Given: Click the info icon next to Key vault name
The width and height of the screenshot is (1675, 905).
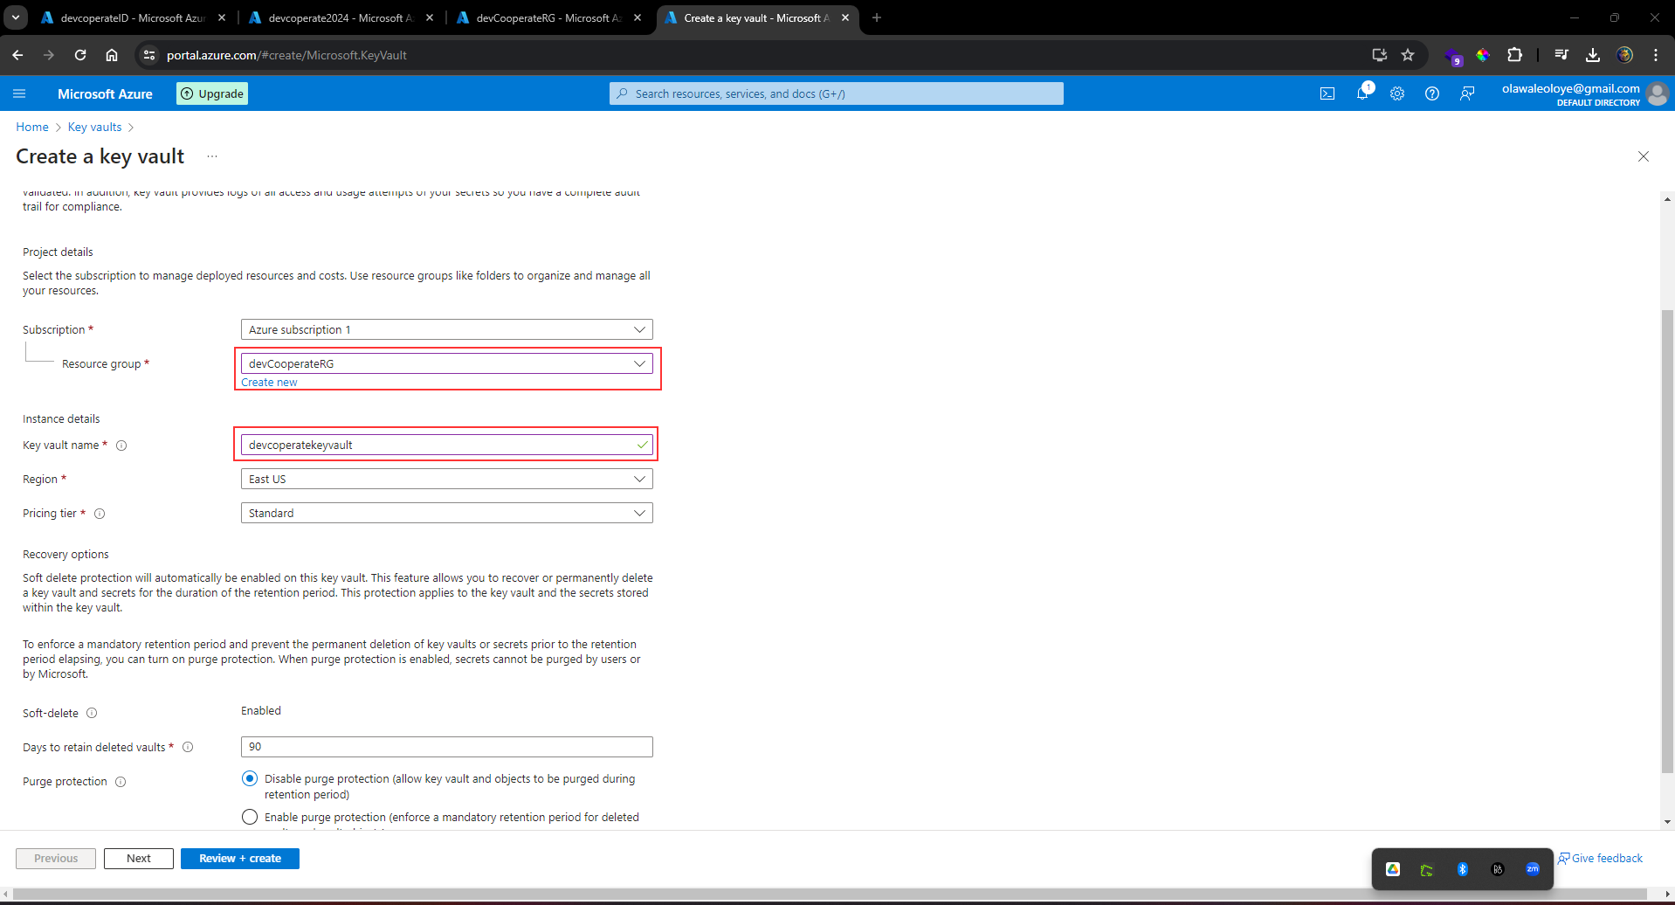Looking at the screenshot, I should click(x=121, y=446).
